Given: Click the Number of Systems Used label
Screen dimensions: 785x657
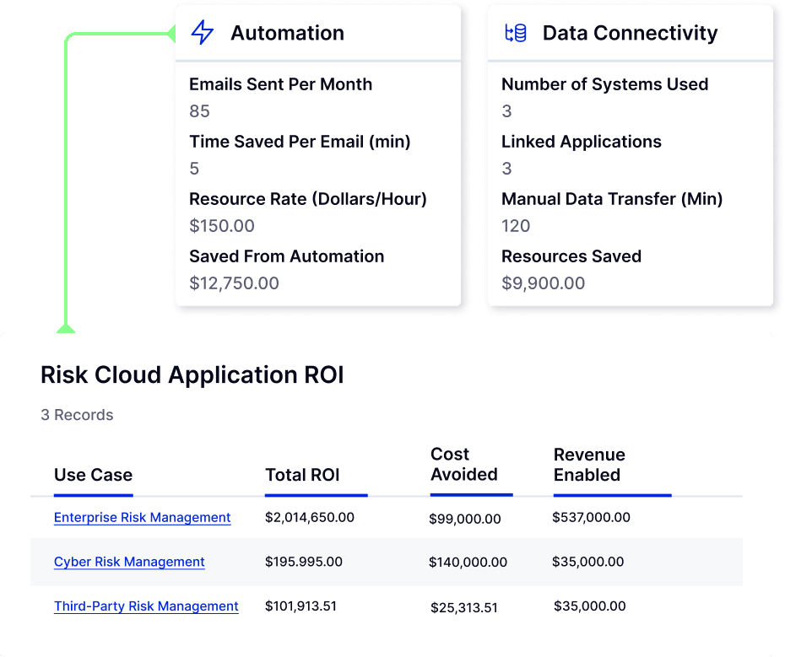Looking at the screenshot, I should coord(604,84).
